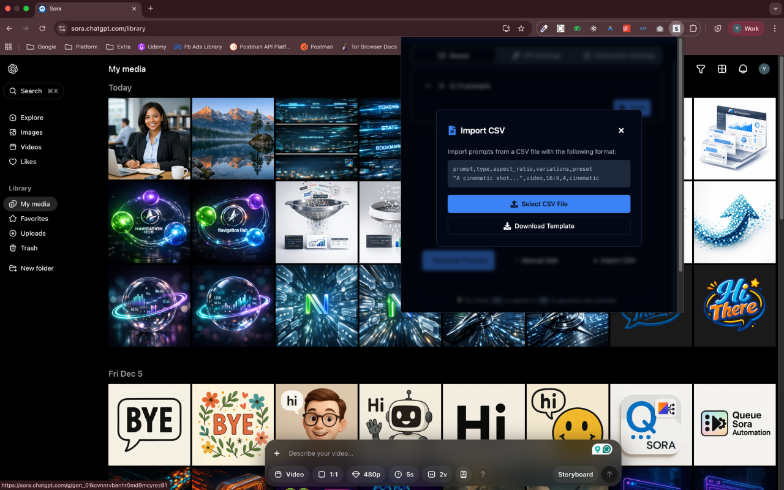The height and width of the screenshot is (490, 784).
Task: Open the Extensions puzzle icon
Action: [693, 28]
